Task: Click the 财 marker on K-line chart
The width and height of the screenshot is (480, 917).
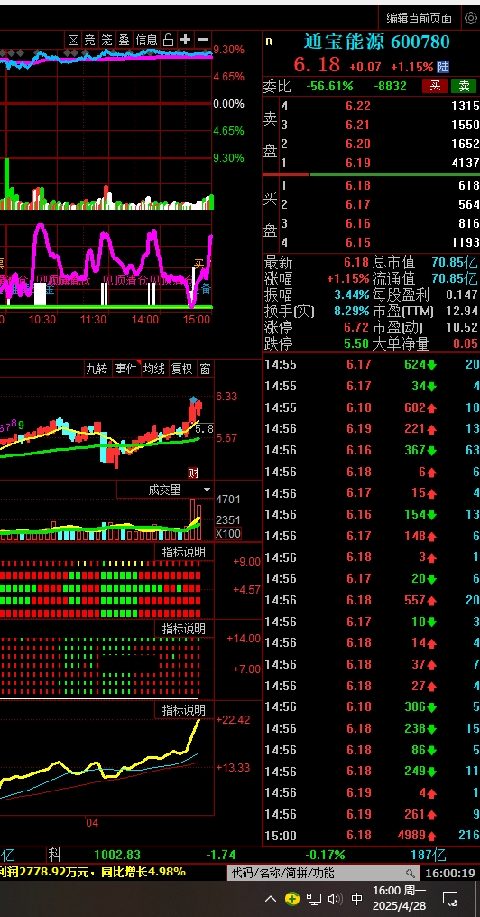Action: 193,473
